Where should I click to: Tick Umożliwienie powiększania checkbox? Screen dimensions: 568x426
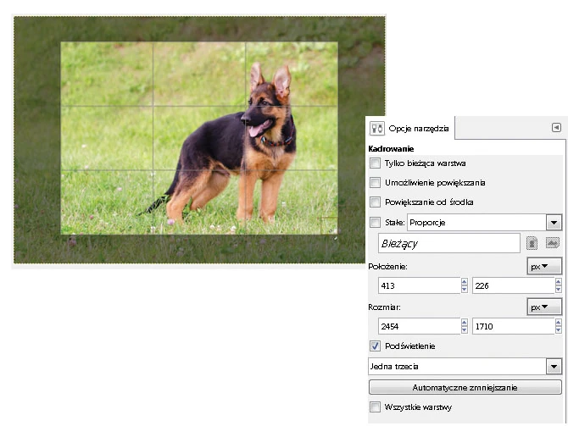tap(375, 182)
